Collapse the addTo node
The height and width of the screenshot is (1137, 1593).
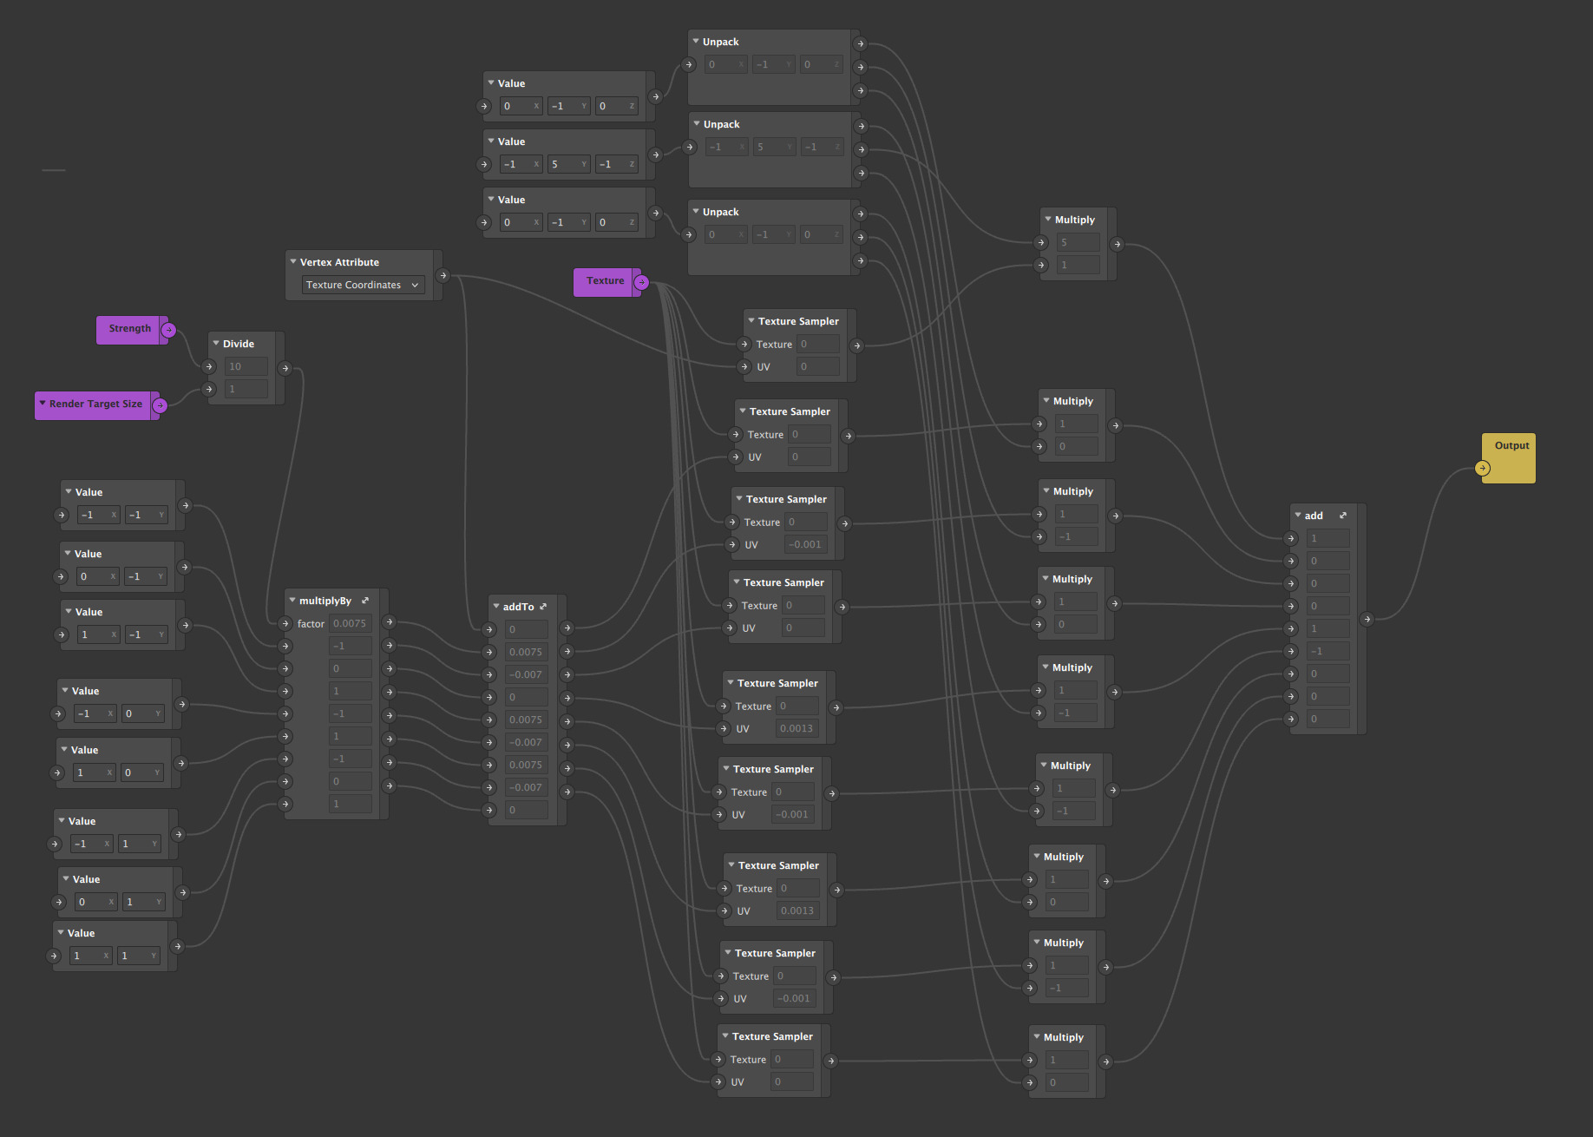pyautogui.click(x=496, y=606)
